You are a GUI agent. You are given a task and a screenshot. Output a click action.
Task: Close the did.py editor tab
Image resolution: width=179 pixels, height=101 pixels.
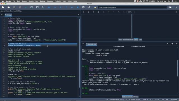click(x=6, y=15)
